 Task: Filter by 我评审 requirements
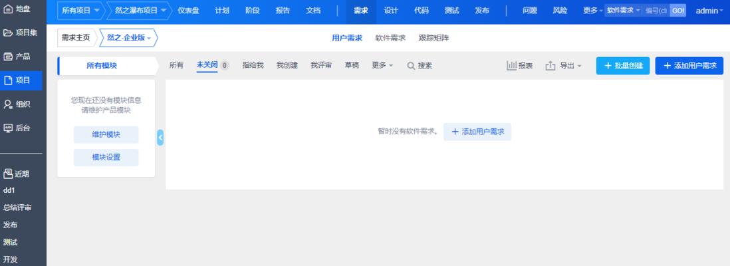point(321,66)
